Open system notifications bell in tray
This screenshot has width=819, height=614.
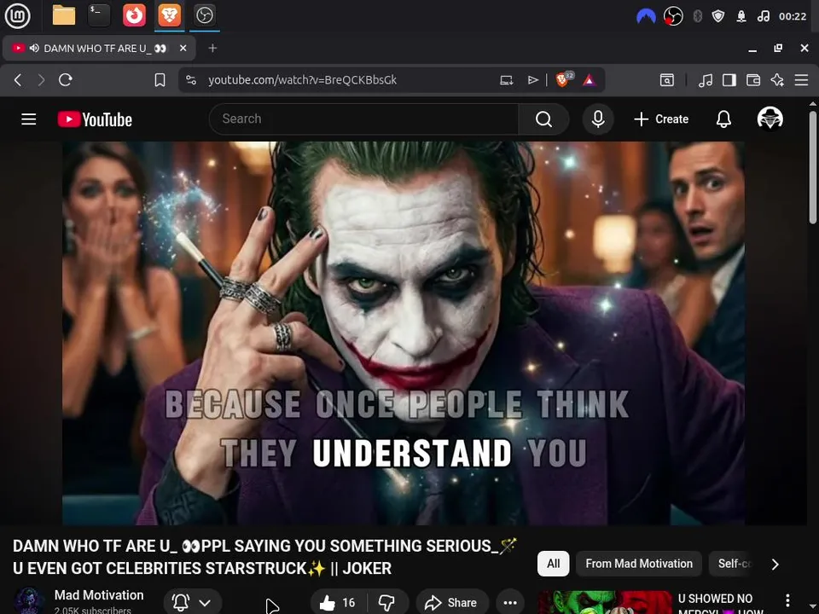[741, 17]
